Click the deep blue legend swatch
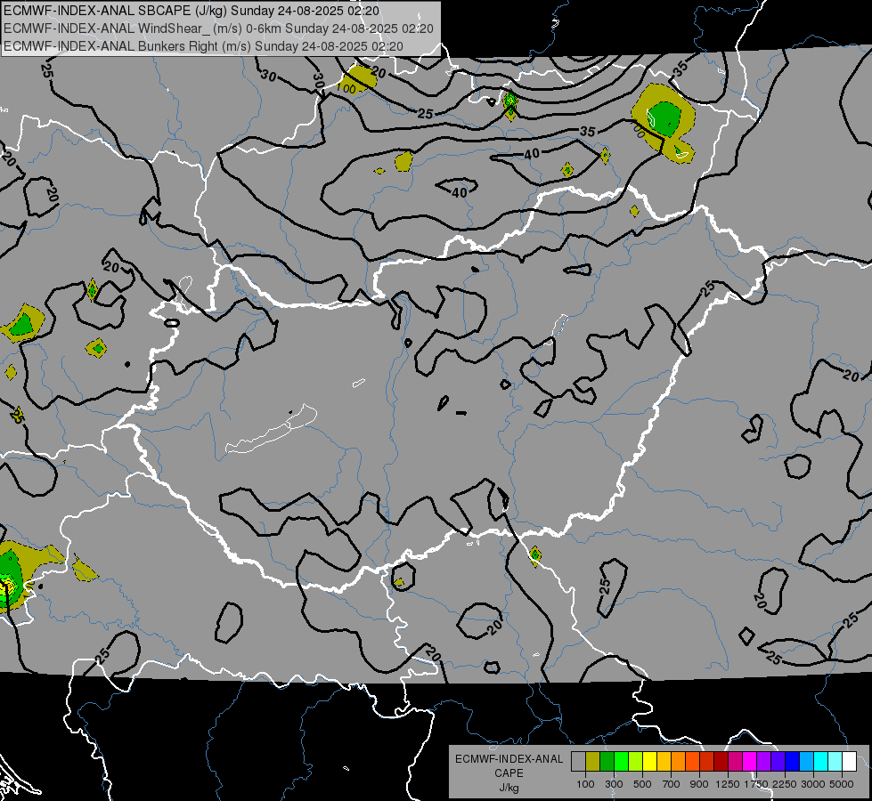The image size is (872, 801). [x=792, y=761]
